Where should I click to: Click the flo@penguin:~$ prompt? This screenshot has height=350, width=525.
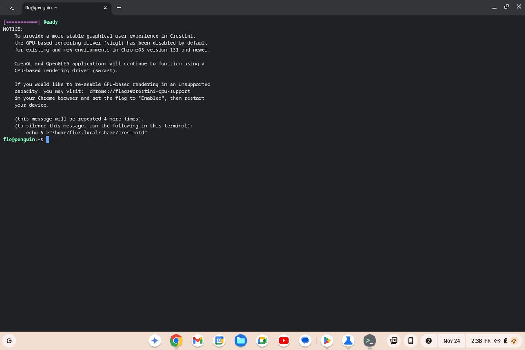23,140
